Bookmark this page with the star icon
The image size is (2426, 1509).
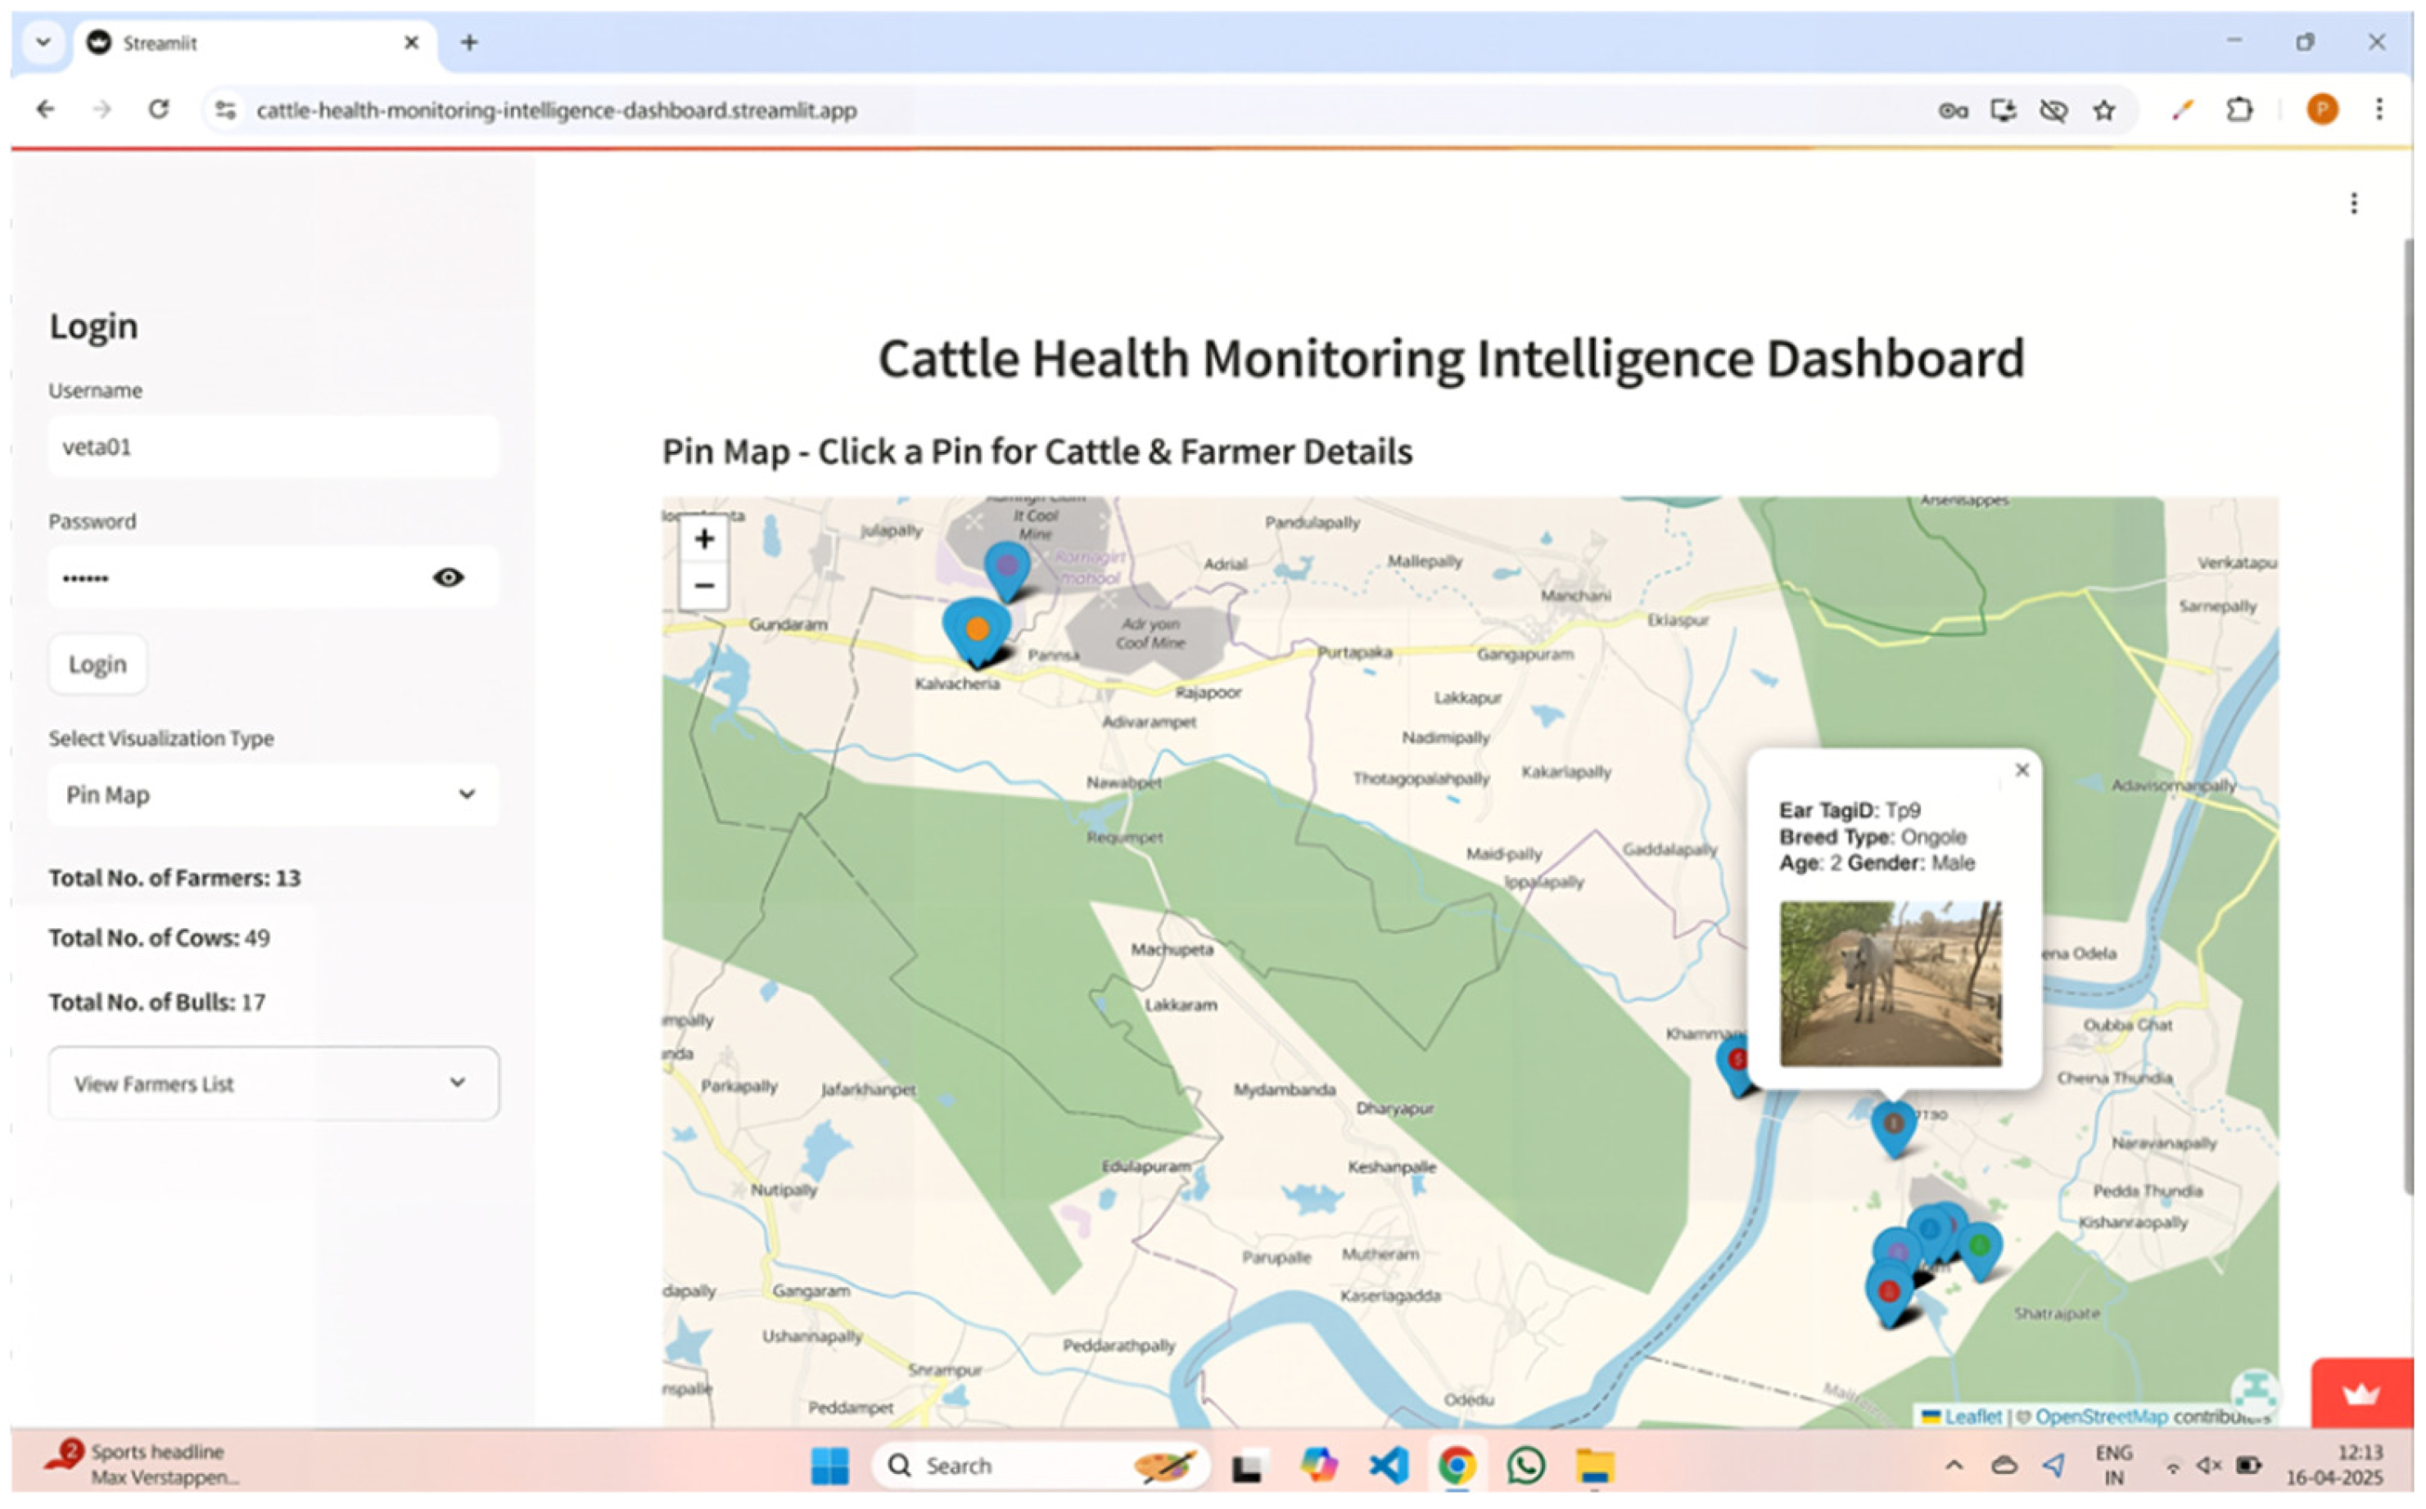pyautogui.click(x=2104, y=110)
